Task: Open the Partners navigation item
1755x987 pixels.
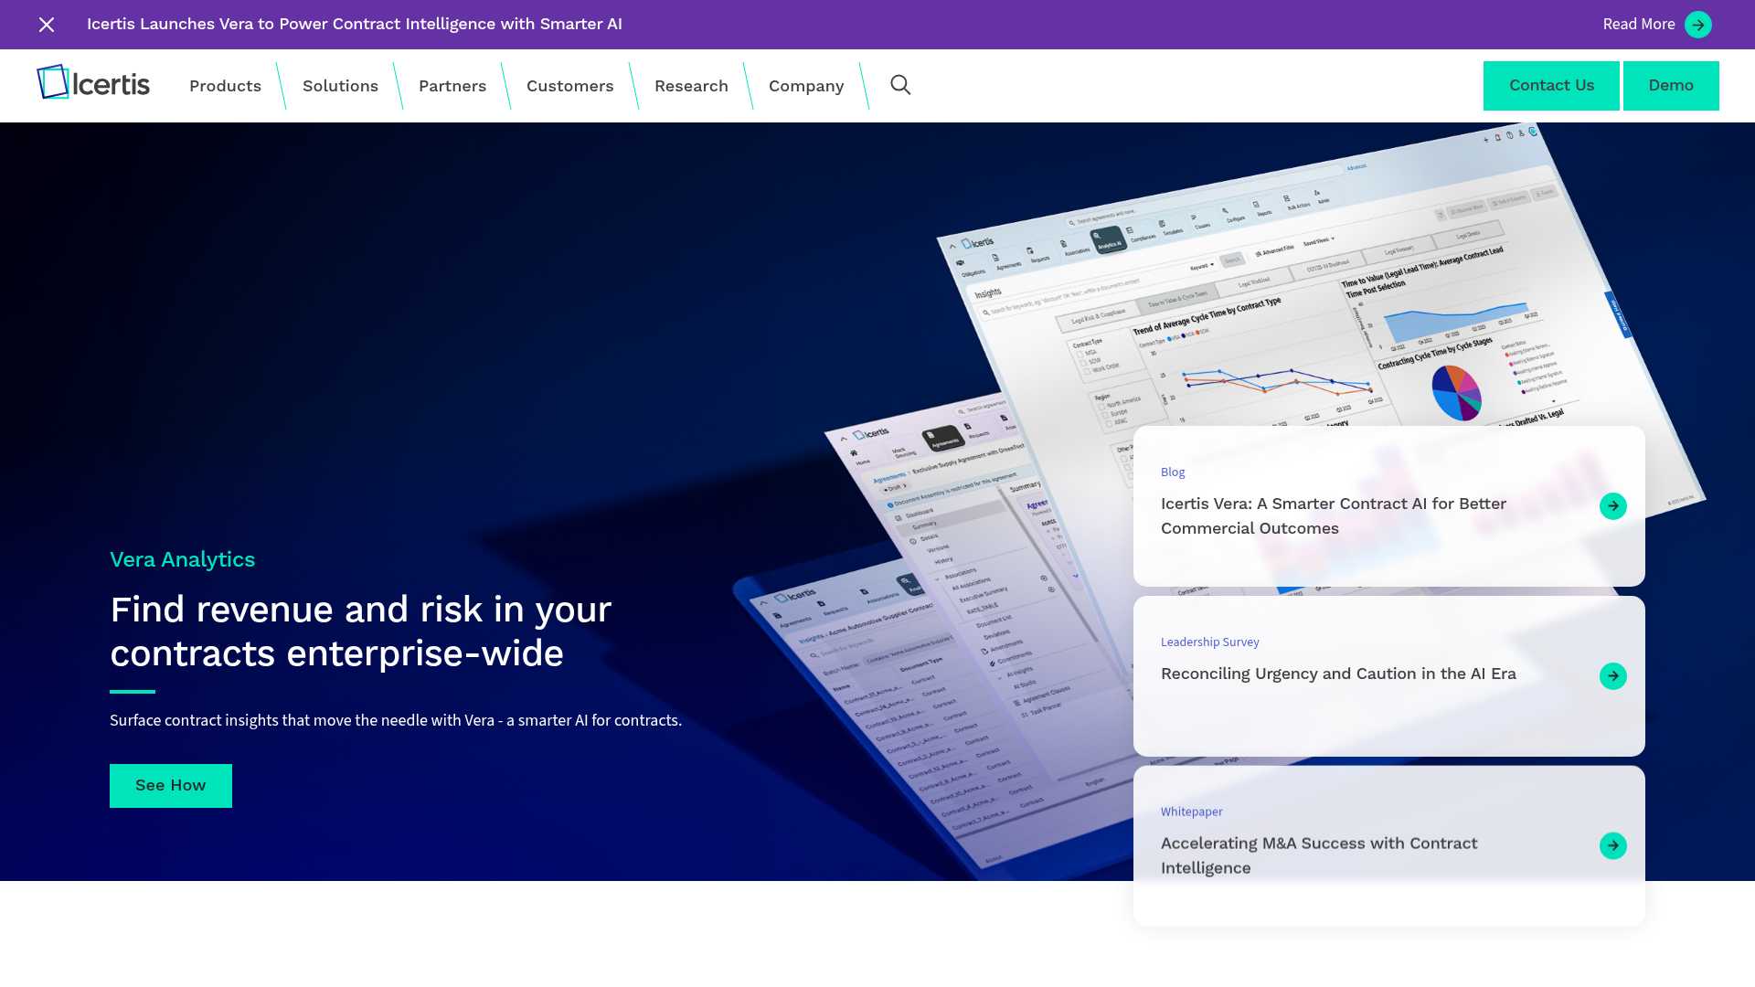Action: (x=452, y=86)
